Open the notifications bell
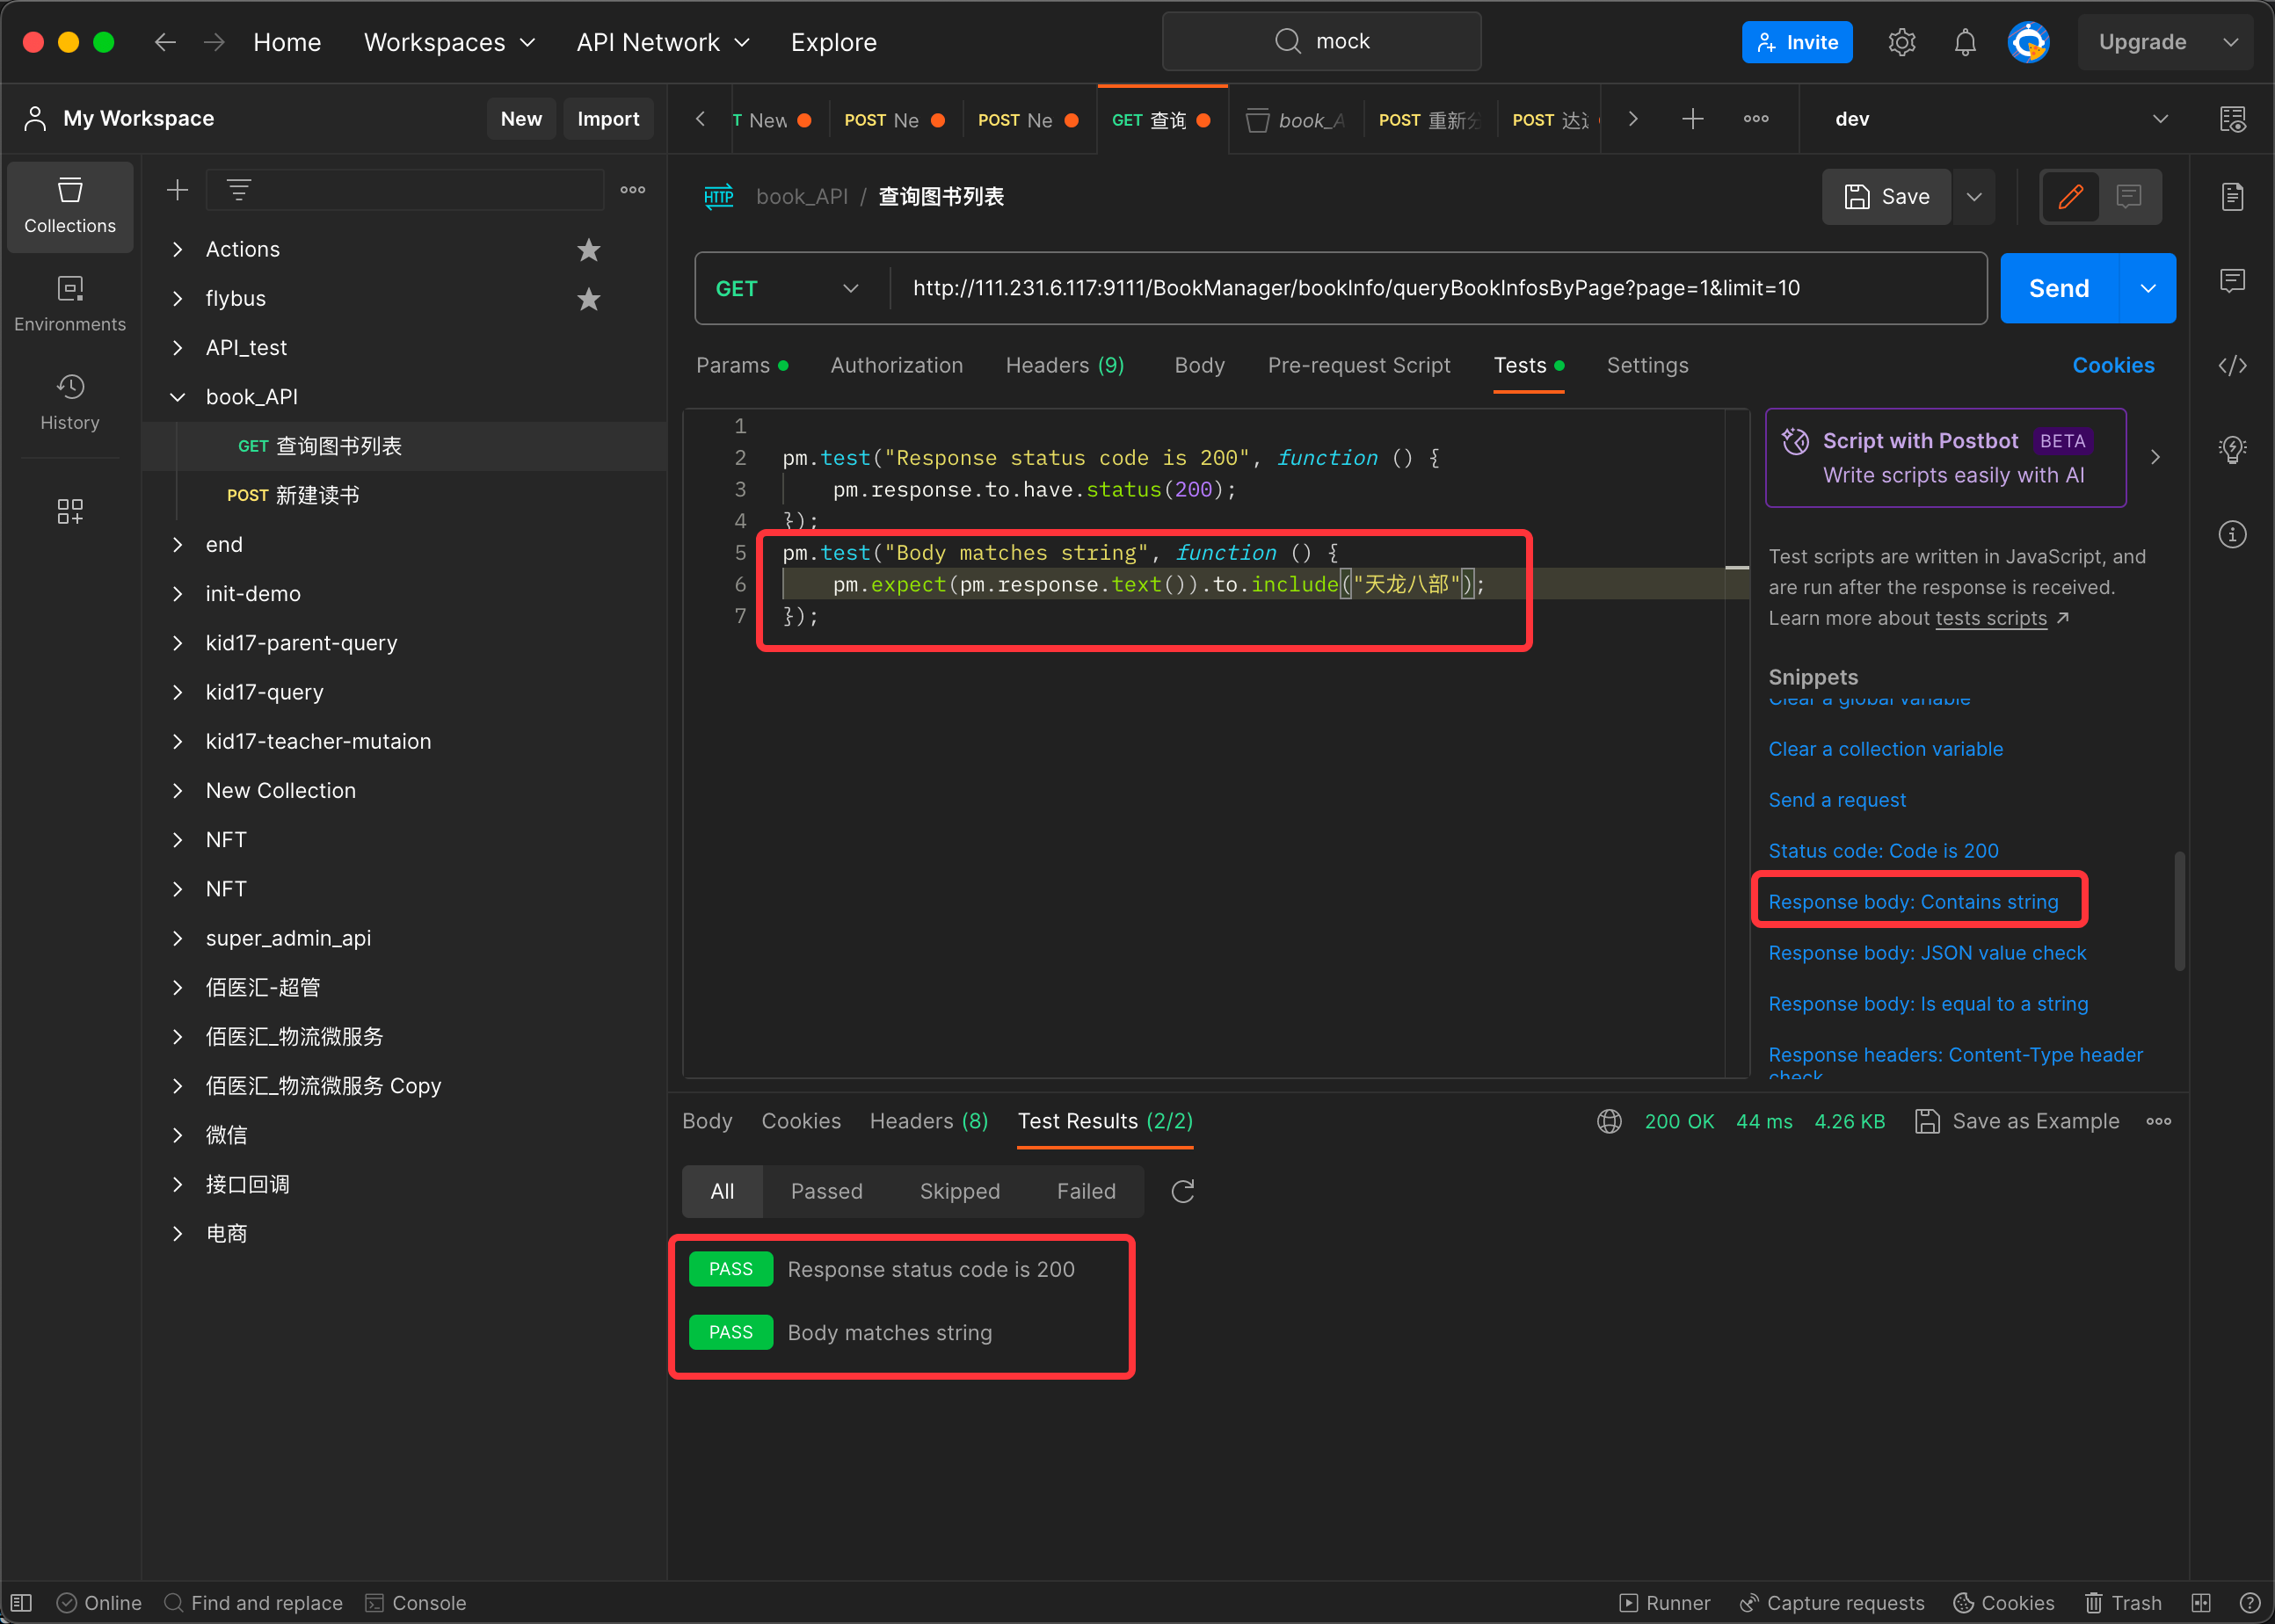The width and height of the screenshot is (2275, 1624). point(1964,42)
